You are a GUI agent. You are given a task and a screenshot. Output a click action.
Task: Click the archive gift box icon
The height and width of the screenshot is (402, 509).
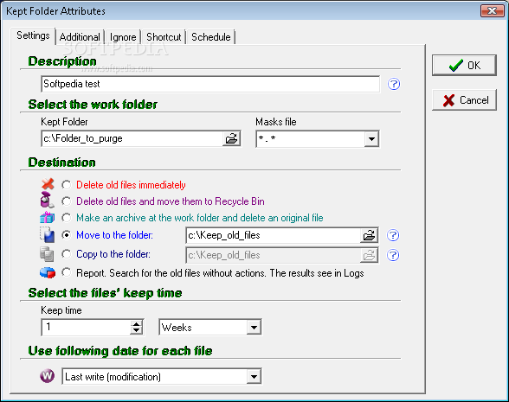pyautogui.click(x=48, y=217)
